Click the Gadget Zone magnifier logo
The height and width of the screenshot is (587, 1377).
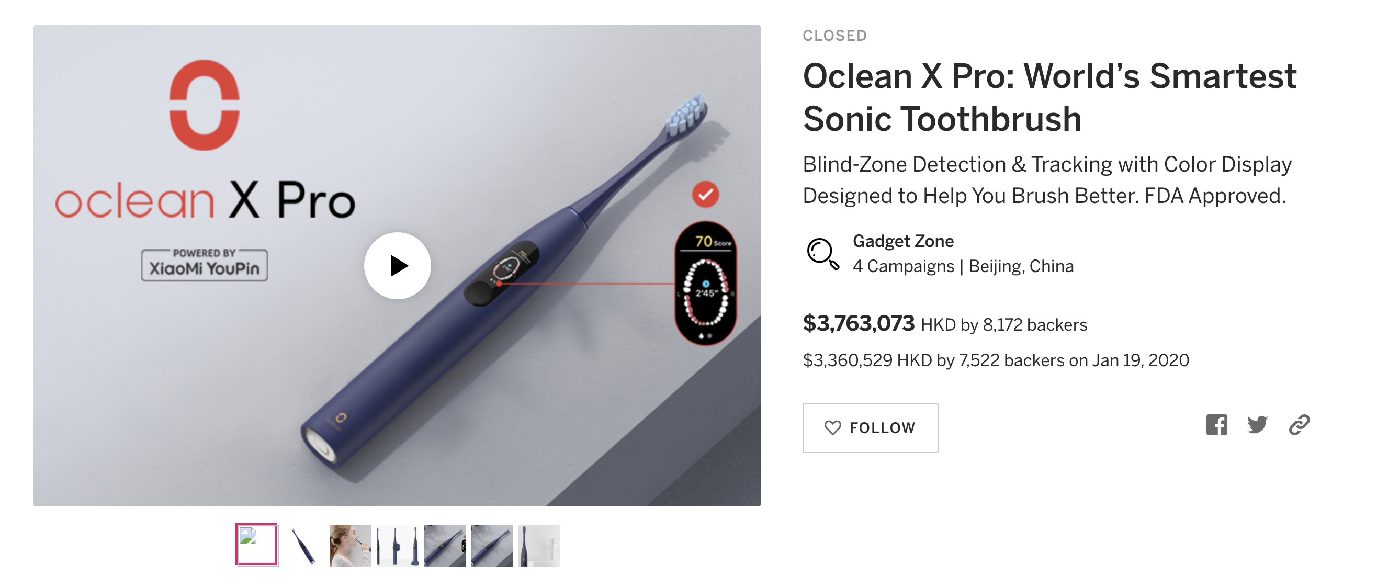click(822, 253)
